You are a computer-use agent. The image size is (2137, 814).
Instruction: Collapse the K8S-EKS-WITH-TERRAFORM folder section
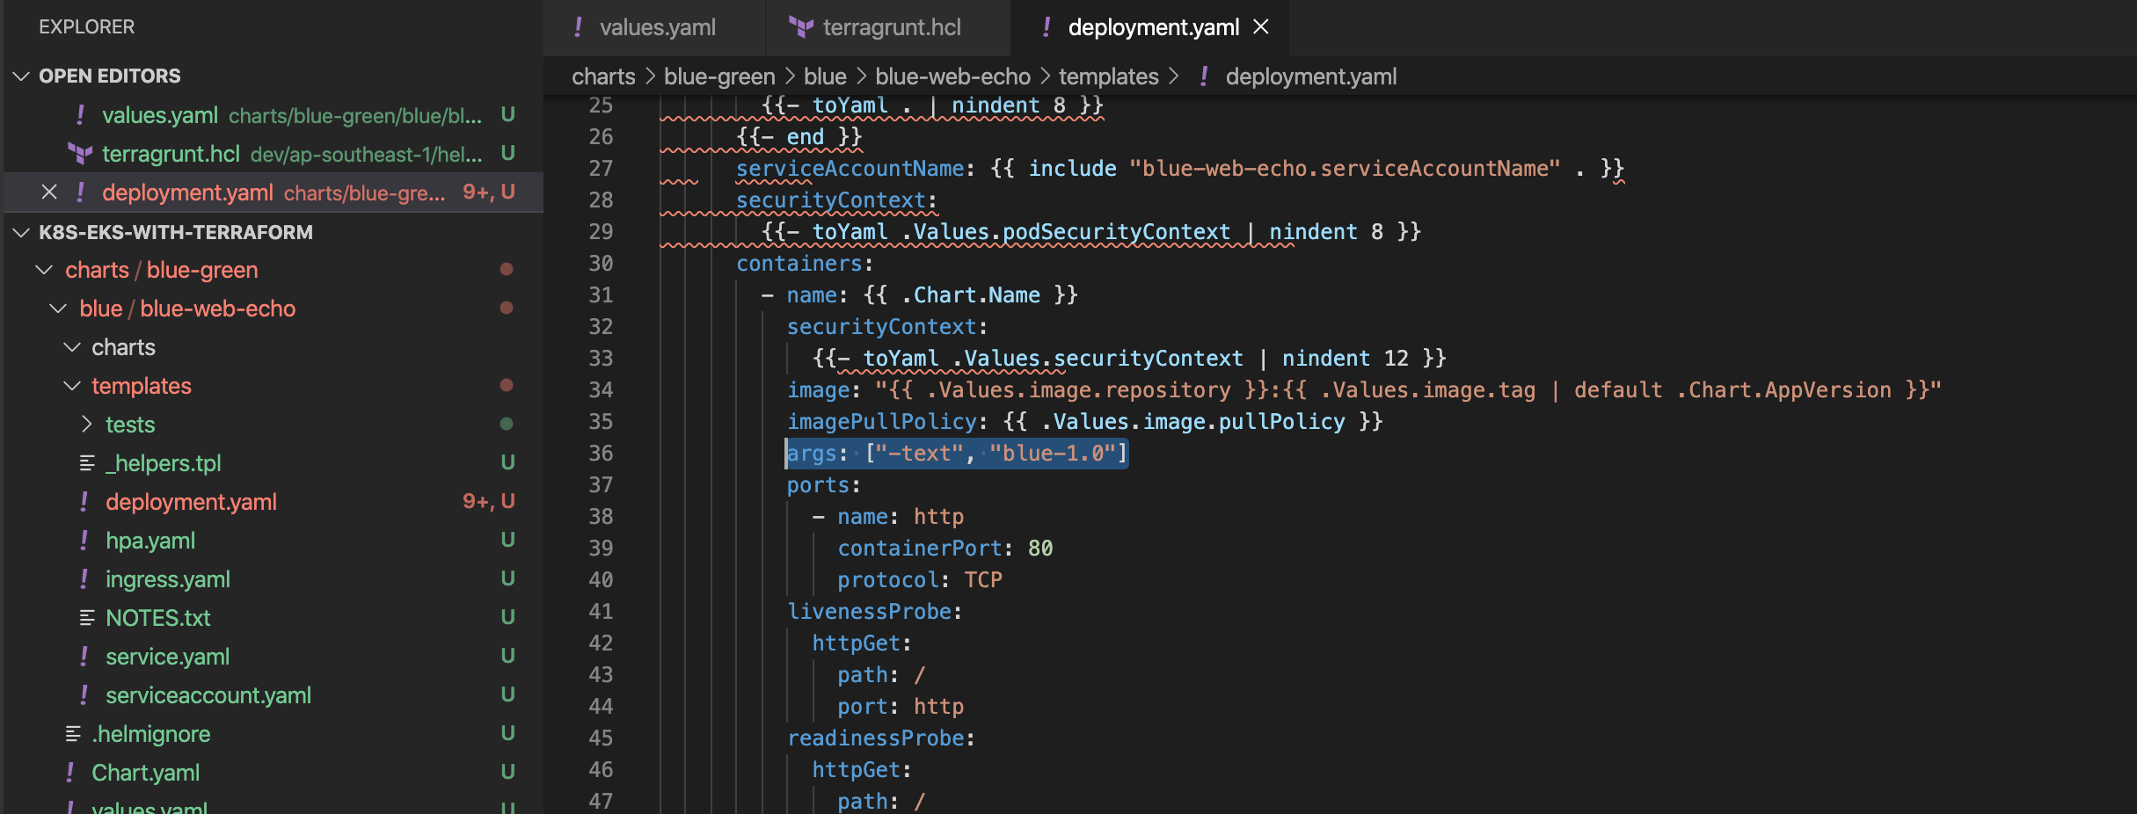coord(22,233)
